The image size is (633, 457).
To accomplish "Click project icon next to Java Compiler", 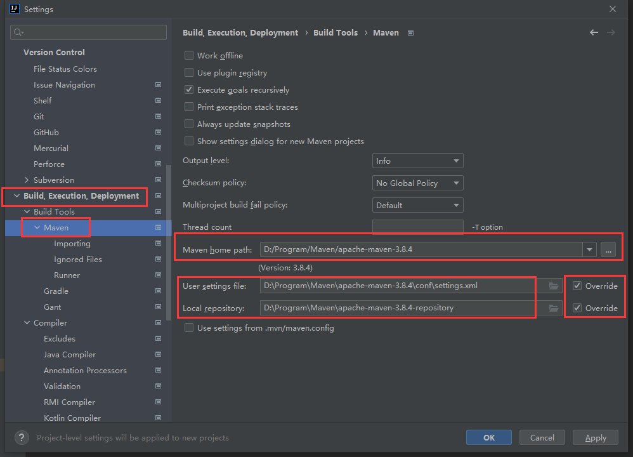I will pos(159,354).
